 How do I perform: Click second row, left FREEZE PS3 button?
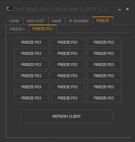[x=31, y=53]
